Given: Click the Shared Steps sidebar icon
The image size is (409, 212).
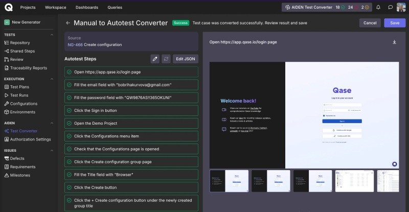Looking at the screenshot, I should click(x=7, y=51).
